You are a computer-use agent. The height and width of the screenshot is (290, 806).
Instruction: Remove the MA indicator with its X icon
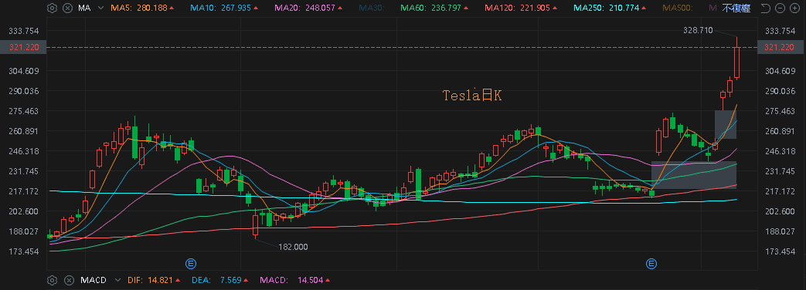(68, 8)
